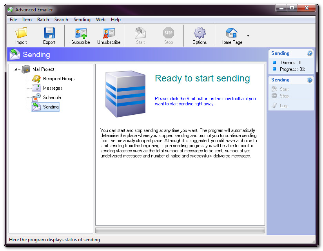Viewport: 323px width, 251px height.
Task: Click the Schedule tree label
Action: 52,98
